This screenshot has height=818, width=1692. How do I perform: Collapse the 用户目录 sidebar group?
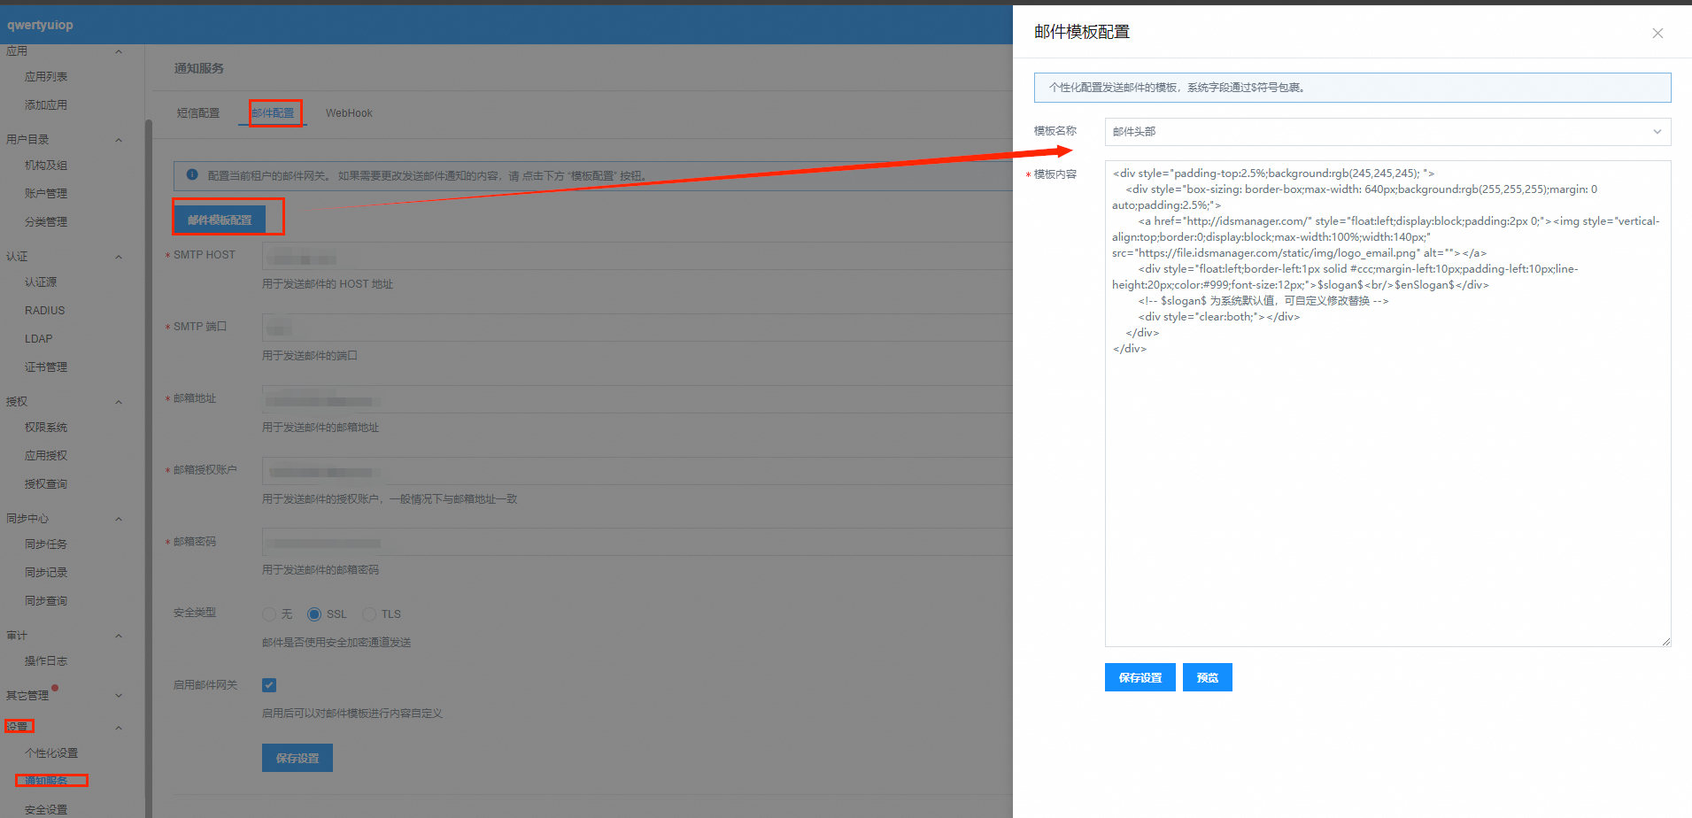(x=119, y=140)
